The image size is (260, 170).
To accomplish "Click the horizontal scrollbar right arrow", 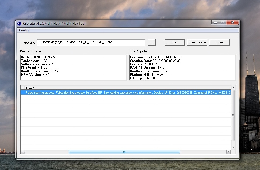I will click(x=228, y=152).
